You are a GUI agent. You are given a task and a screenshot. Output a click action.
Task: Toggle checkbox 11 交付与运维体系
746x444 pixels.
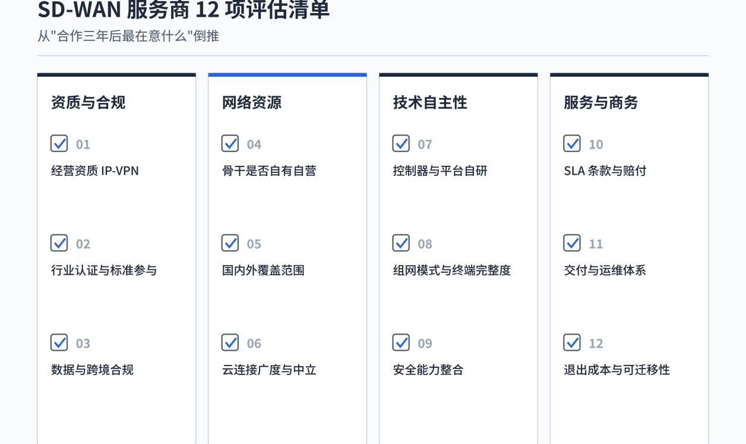[572, 243]
